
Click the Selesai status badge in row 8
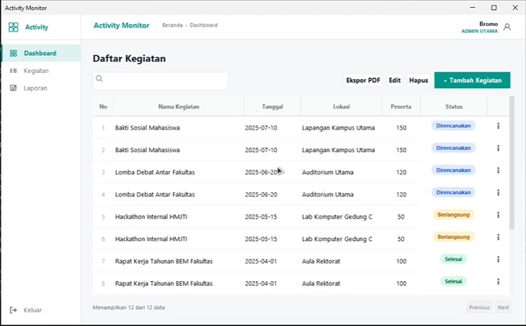point(454,281)
